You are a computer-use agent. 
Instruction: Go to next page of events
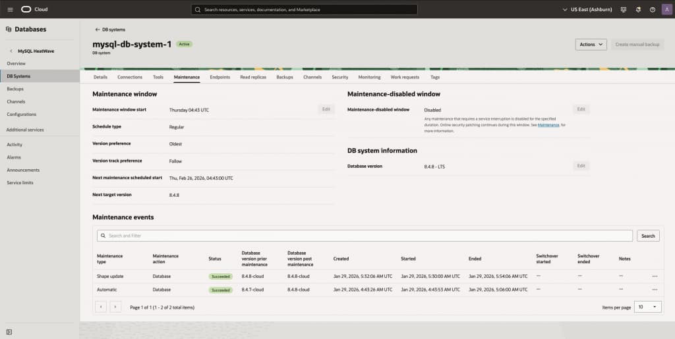point(115,307)
